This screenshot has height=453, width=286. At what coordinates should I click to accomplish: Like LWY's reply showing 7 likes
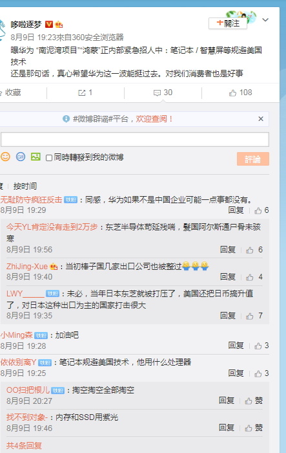(x=254, y=316)
